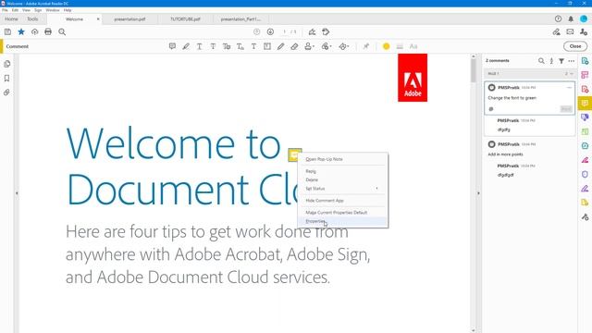Switch to the Home tab
Screen dimensions: 592x333
(x=11, y=18)
